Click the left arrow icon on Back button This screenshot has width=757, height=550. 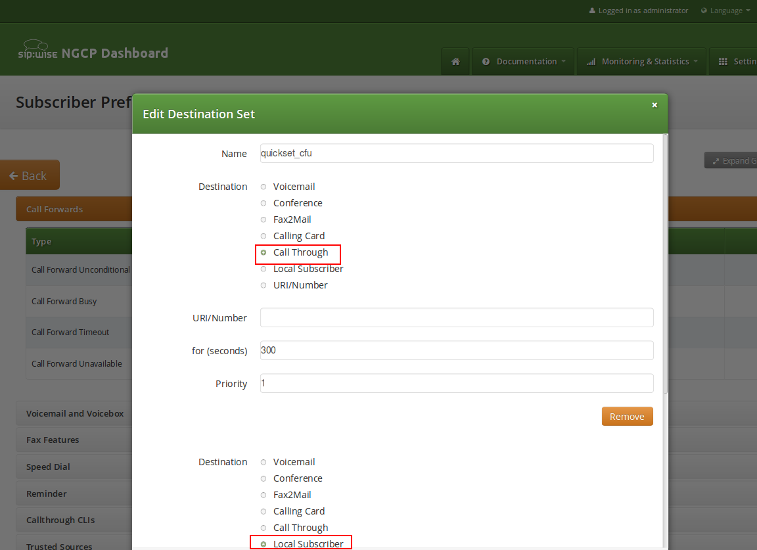tap(13, 175)
